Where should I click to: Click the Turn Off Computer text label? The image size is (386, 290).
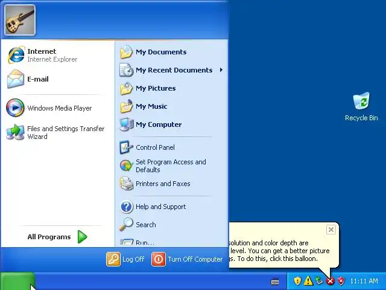click(195, 259)
